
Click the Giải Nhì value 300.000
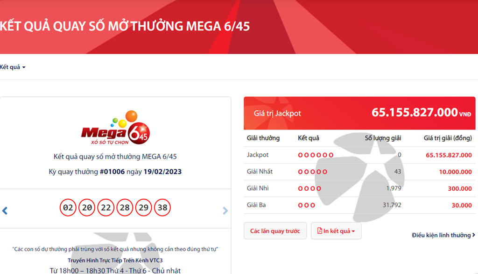[460, 188]
